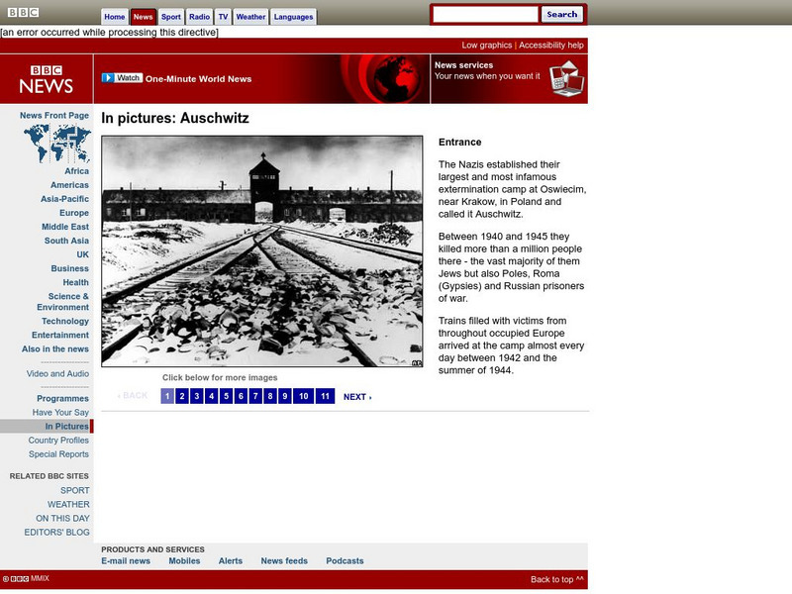792x594 pixels.
Task: Open Special Reports link
Action: point(58,453)
